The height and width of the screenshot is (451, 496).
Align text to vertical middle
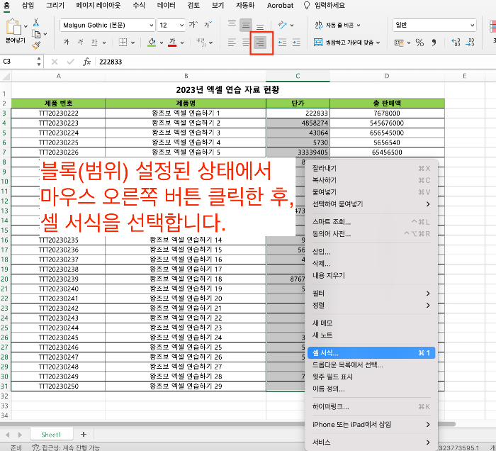pyautogui.click(x=246, y=25)
